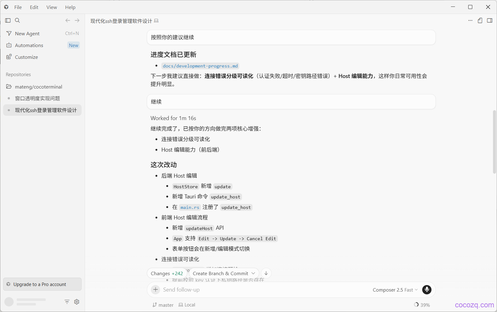Image resolution: width=497 pixels, height=312 pixels.
Task: Open the View menu
Action: 52,7
